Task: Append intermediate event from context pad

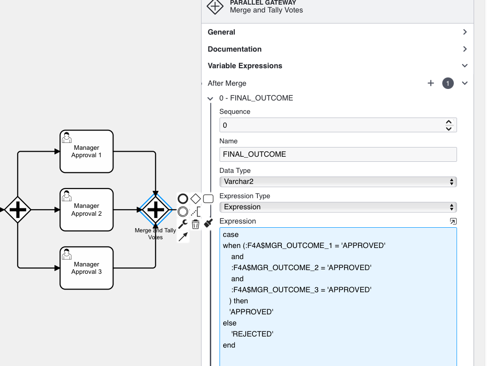Action: (183, 212)
